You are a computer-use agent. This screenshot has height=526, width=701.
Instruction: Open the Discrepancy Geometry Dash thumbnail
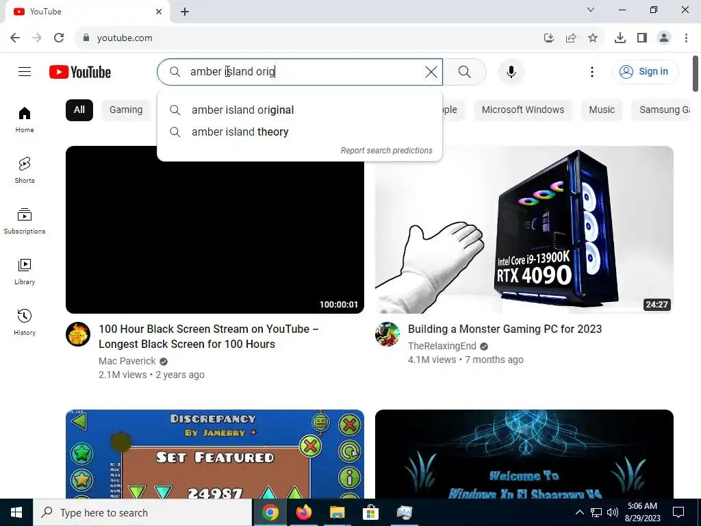[x=214, y=454]
